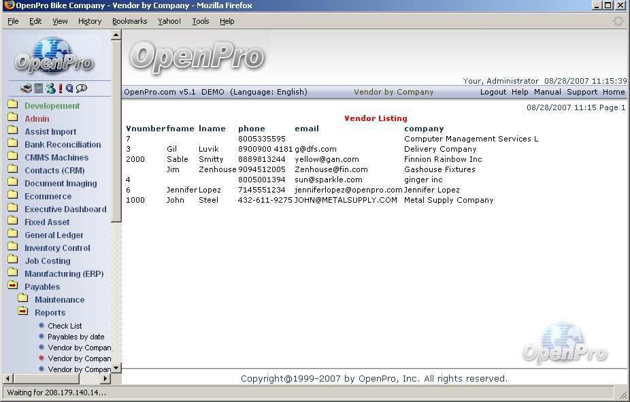Viewport: 630px width, 402px height.
Task: Click the Logout link
Action: tap(493, 92)
